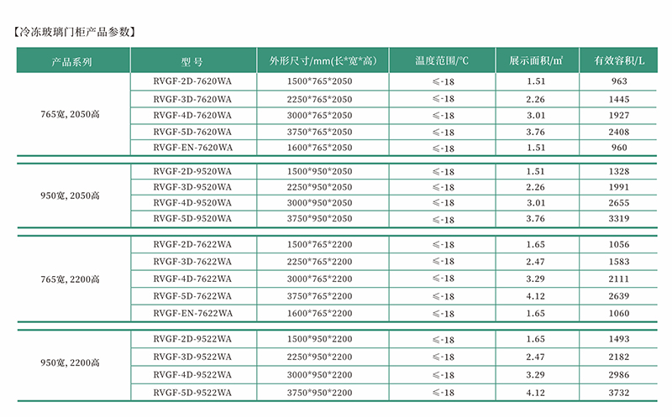Click the 温度范围/℃ column header
672x417 pixels.
coord(442,61)
